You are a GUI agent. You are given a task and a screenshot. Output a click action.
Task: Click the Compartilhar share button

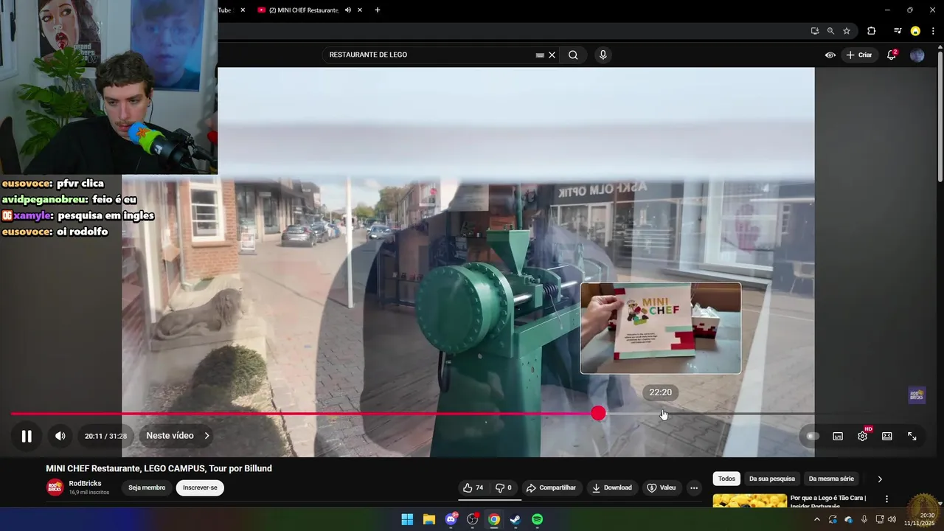pos(550,487)
